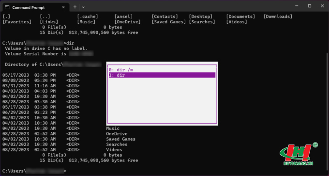This screenshot has width=329, height=176.
Task: Choose "0: dir /w" in history popup
Action: (162, 70)
